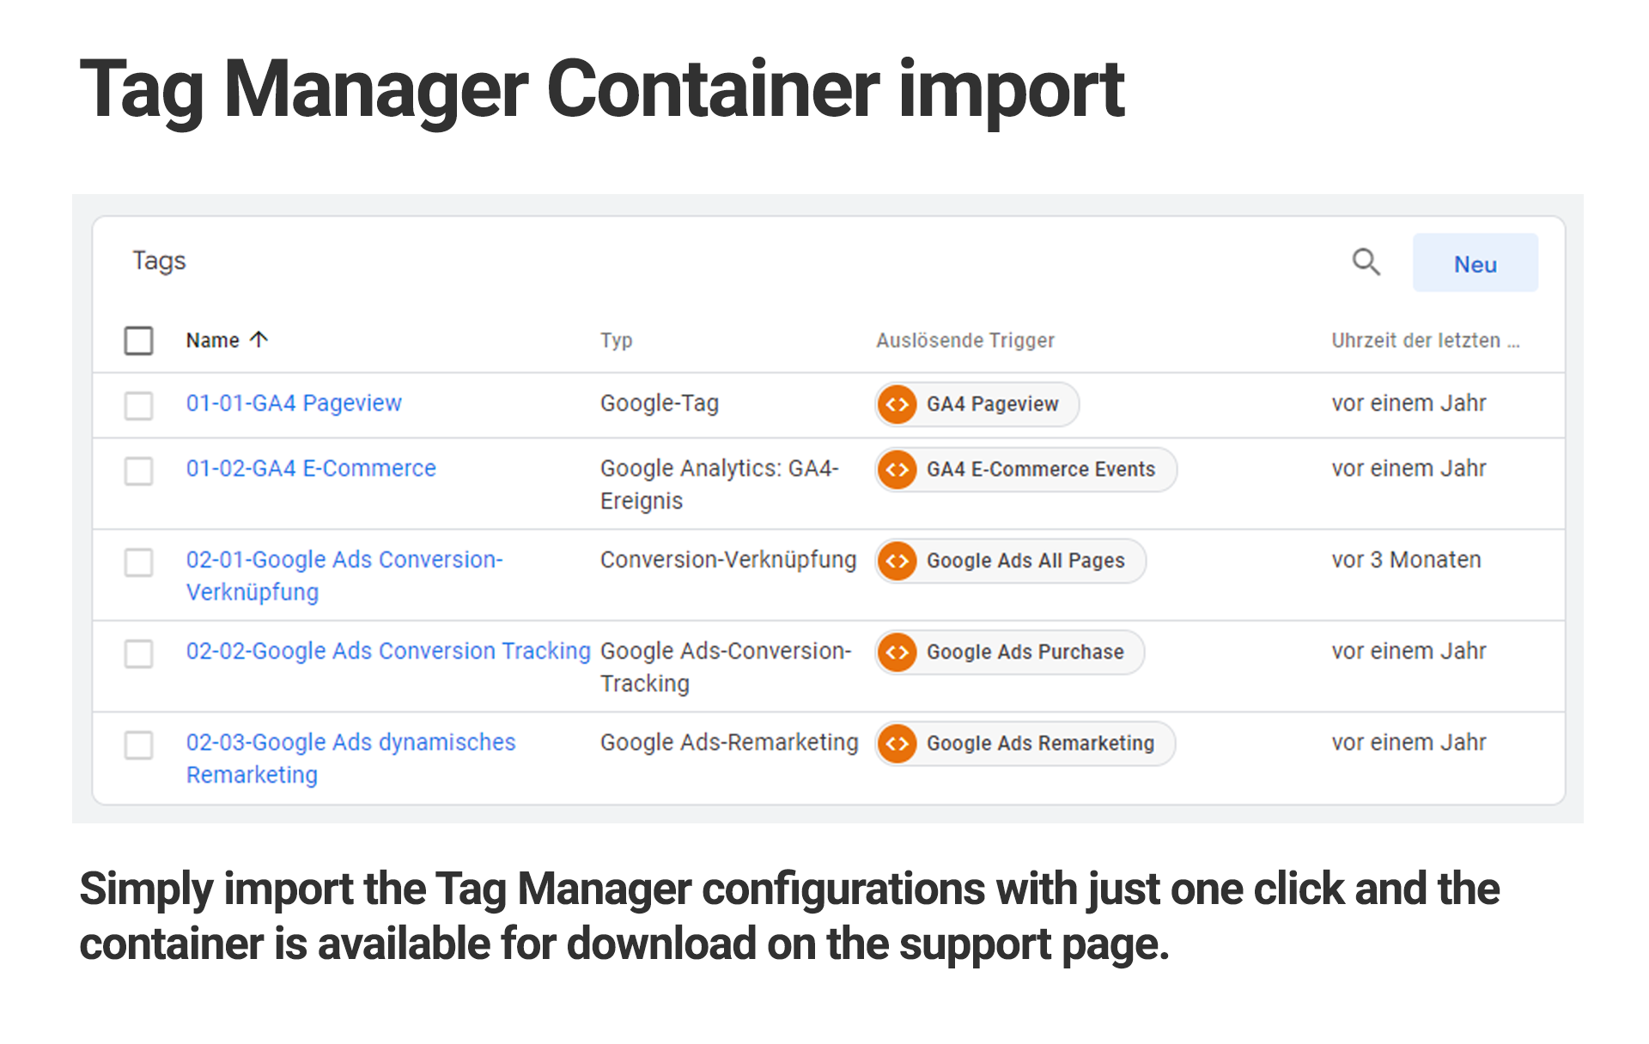
Task: Check the 01-02-GA4 E-Commerce row checkbox
Action: click(x=138, y=470)
